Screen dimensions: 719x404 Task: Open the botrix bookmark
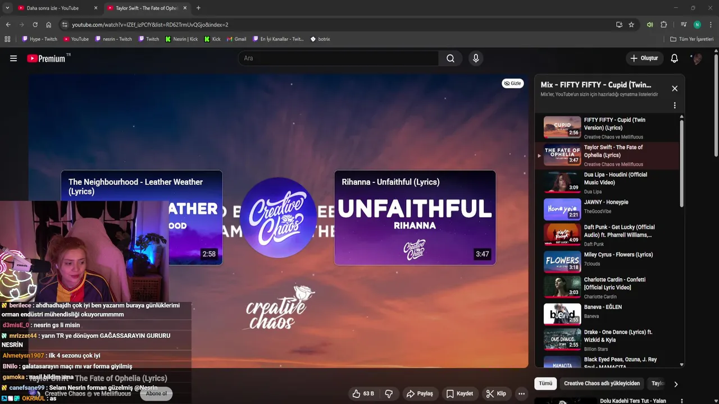[x=320, y=39]
